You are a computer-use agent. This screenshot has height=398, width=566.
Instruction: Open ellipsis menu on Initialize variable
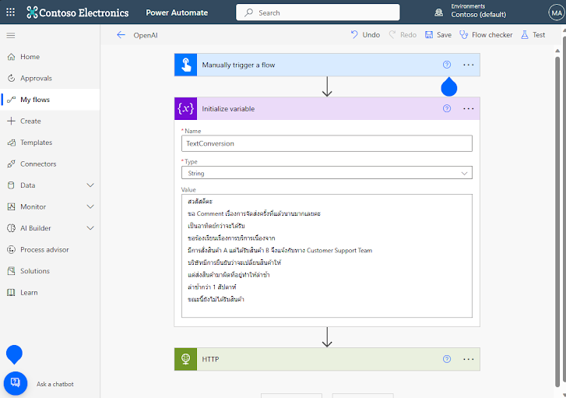[469, 109]
